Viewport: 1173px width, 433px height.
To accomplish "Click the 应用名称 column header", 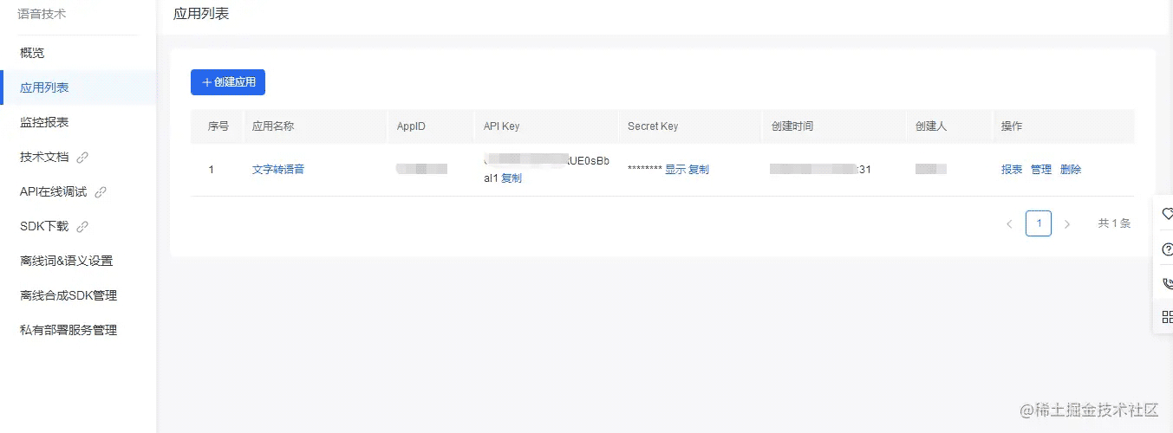I will coord(273,126).
